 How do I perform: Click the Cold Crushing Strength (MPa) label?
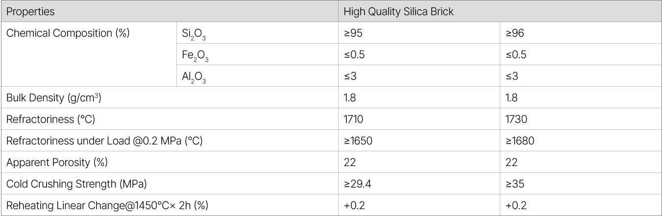[76, 184]
